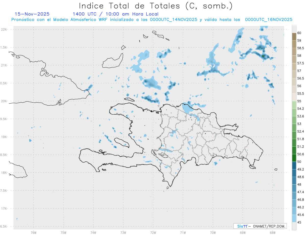This screenshot has height=236, width=306.
Task: Click the colorbar value 51.8
Action: (301, 139)
